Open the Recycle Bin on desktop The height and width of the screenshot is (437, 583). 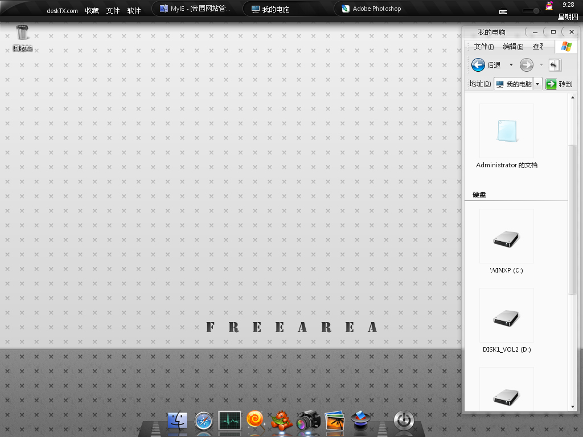click(x=22, y=33)
